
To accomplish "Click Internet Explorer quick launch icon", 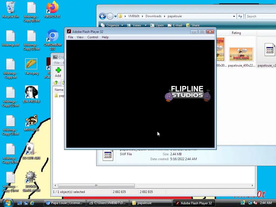I will click(32, 203).
